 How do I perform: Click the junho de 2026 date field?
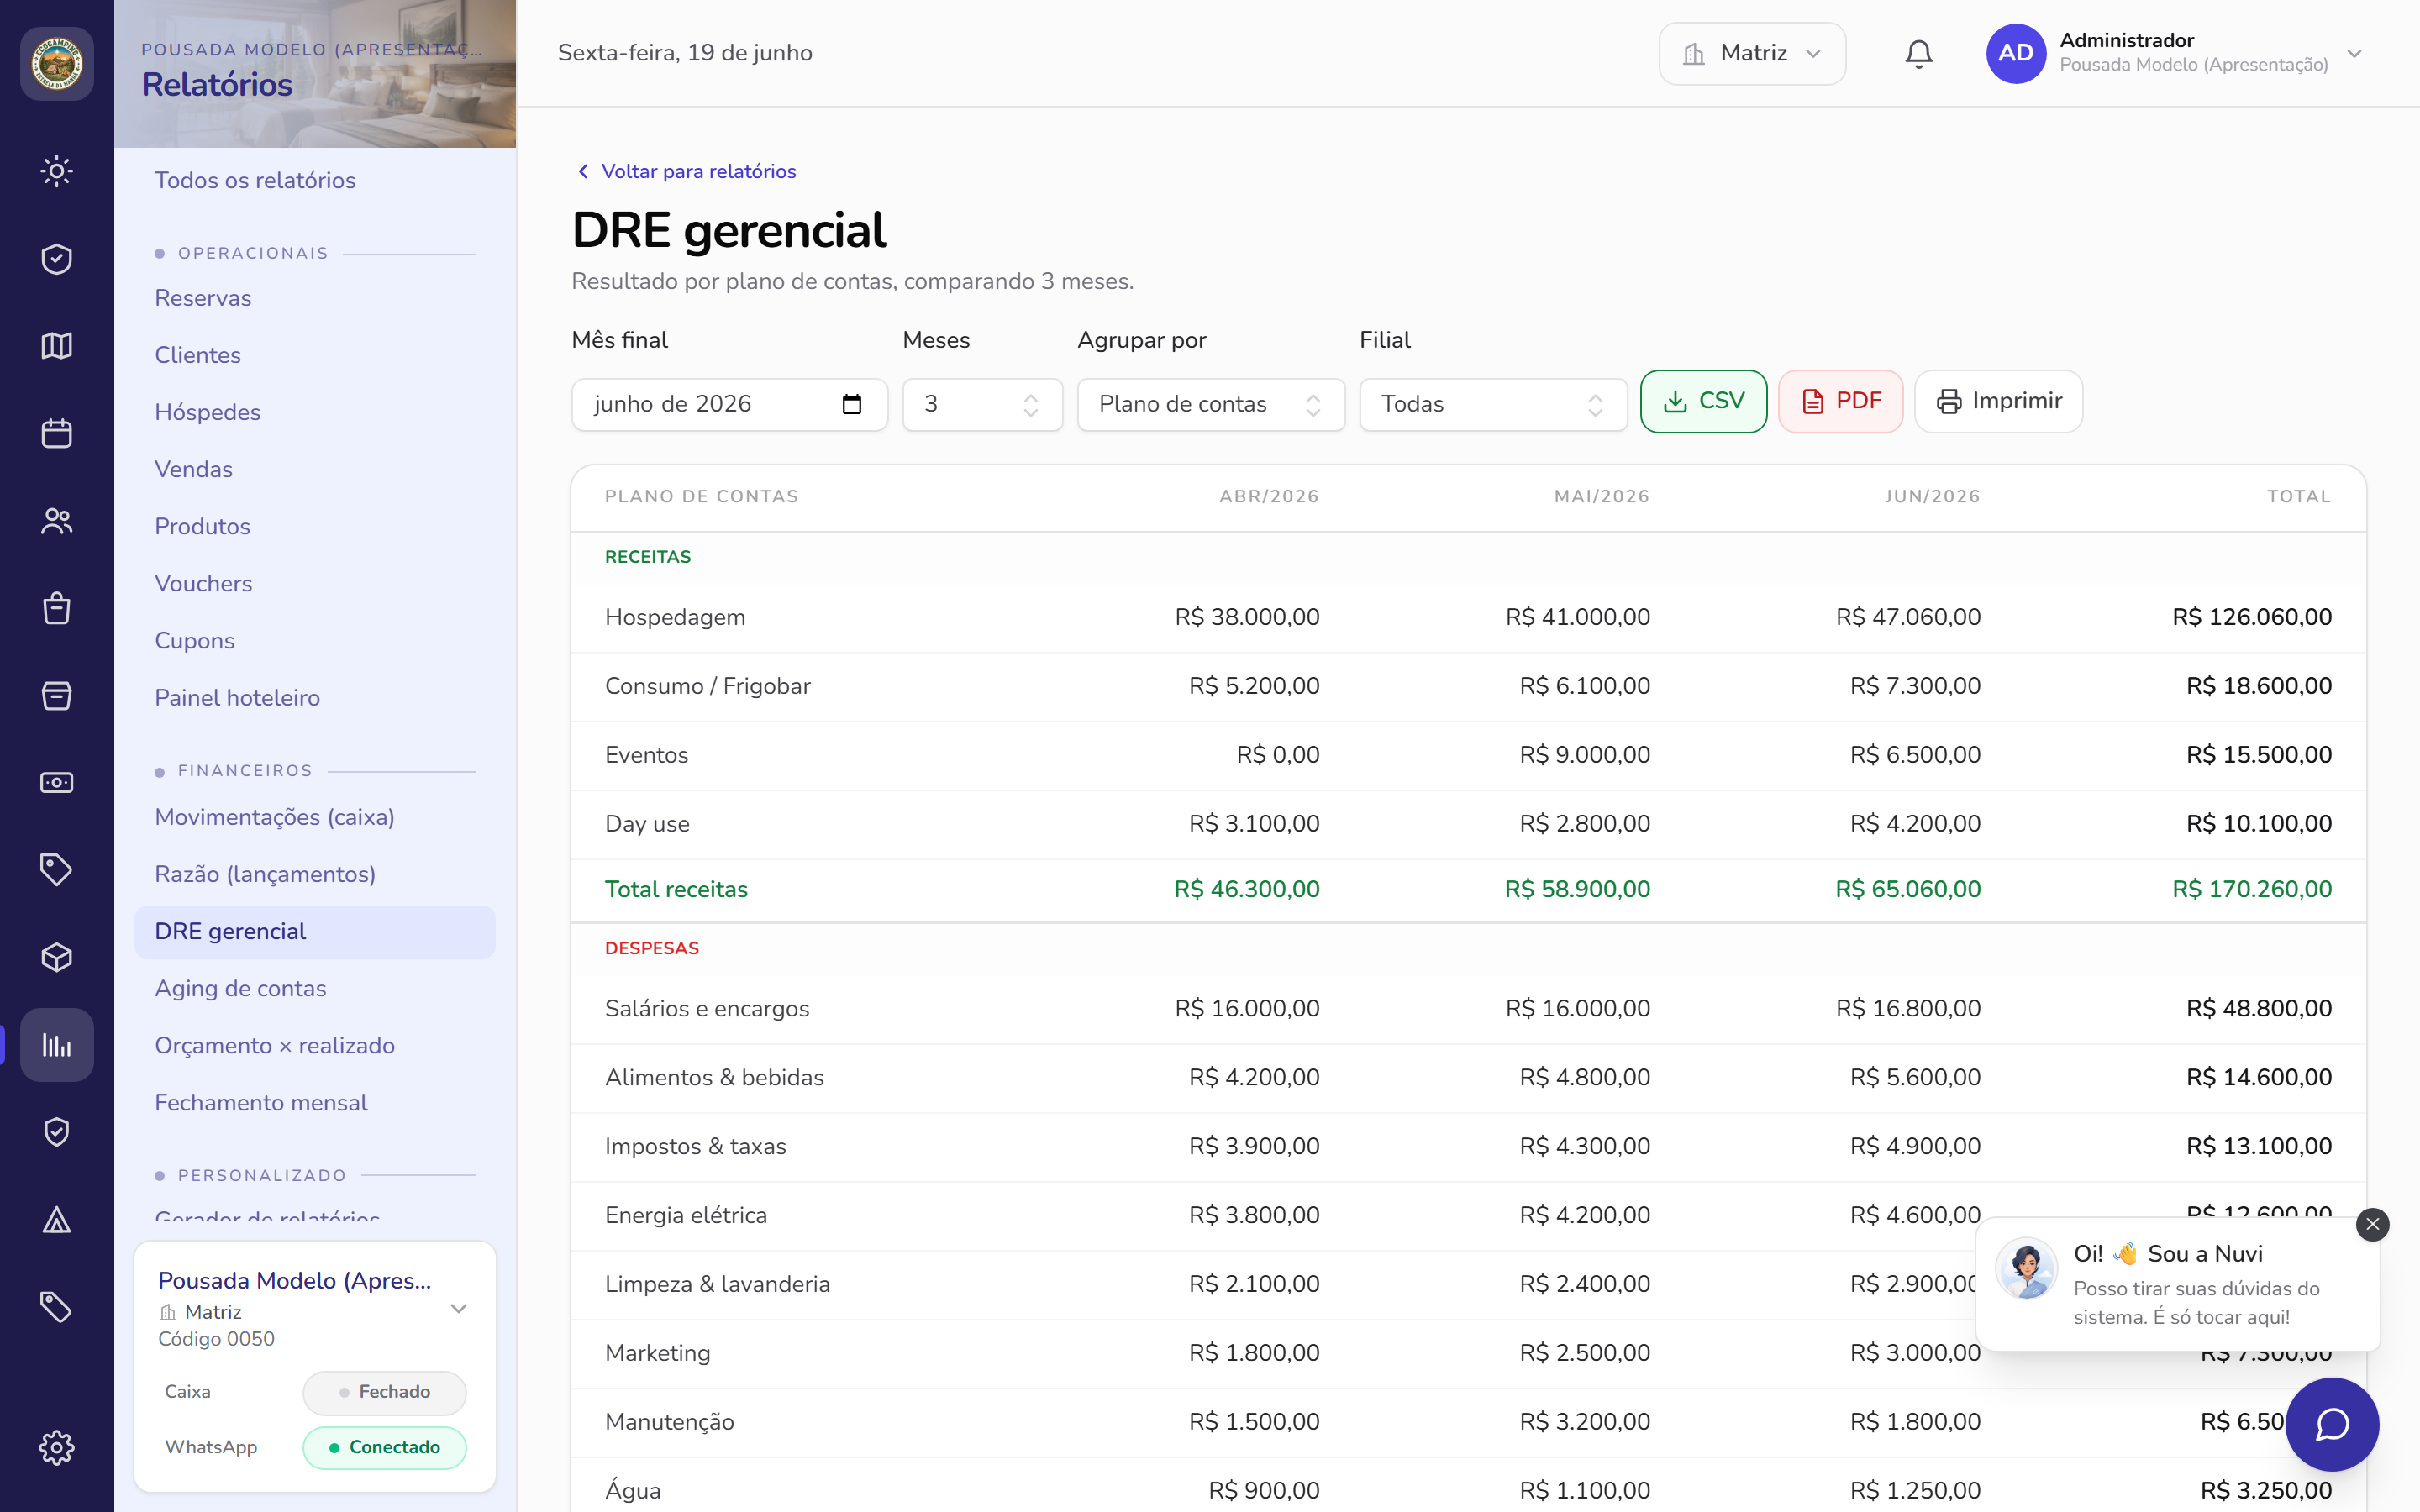tap(729, 404)
